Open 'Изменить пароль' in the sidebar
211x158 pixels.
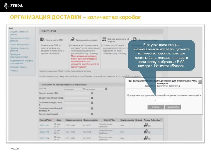(18, 67)
